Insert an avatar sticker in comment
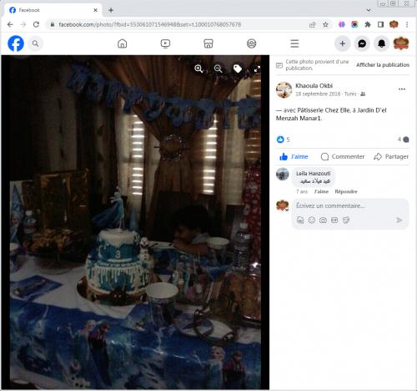This screenshot has height=391, width=417. point(300,220)
